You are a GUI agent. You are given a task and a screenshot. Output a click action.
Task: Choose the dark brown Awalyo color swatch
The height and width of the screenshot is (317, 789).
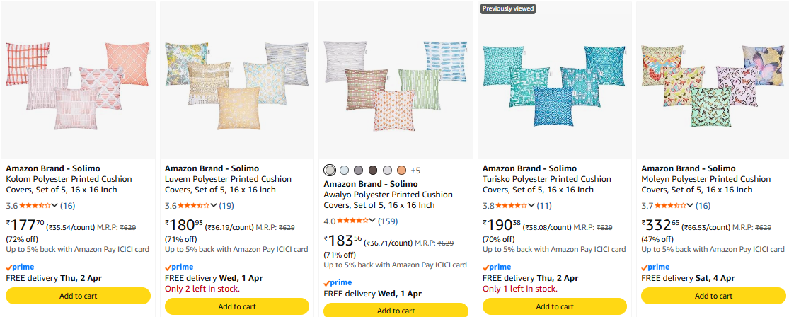(373, 170)
